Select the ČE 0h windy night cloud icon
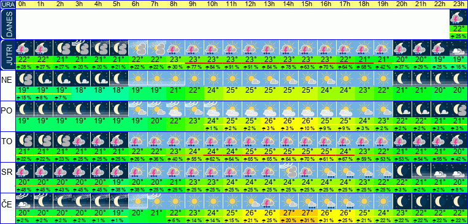The width and height of the screenshot is (468, 224). click(x=24, y=201)
